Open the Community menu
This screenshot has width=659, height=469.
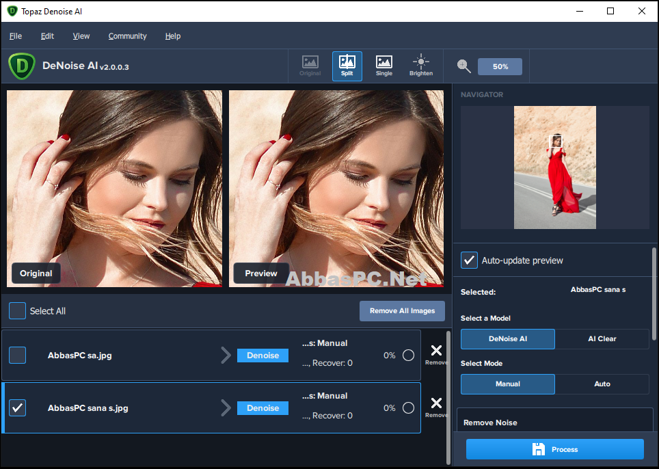pyautogui.click(x=127, y=36)
